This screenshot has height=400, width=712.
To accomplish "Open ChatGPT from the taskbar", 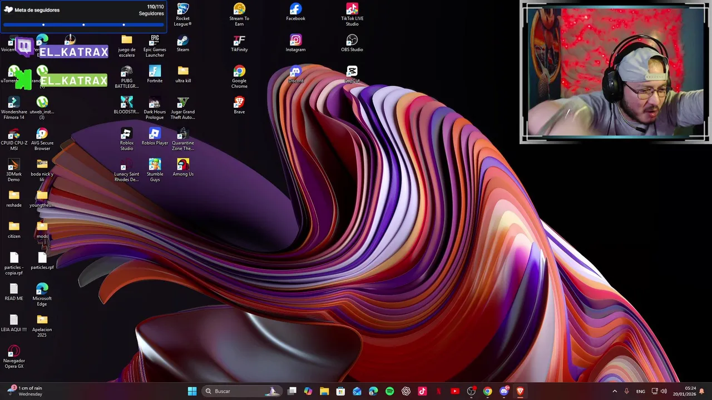I will click(x=406, y=391).
